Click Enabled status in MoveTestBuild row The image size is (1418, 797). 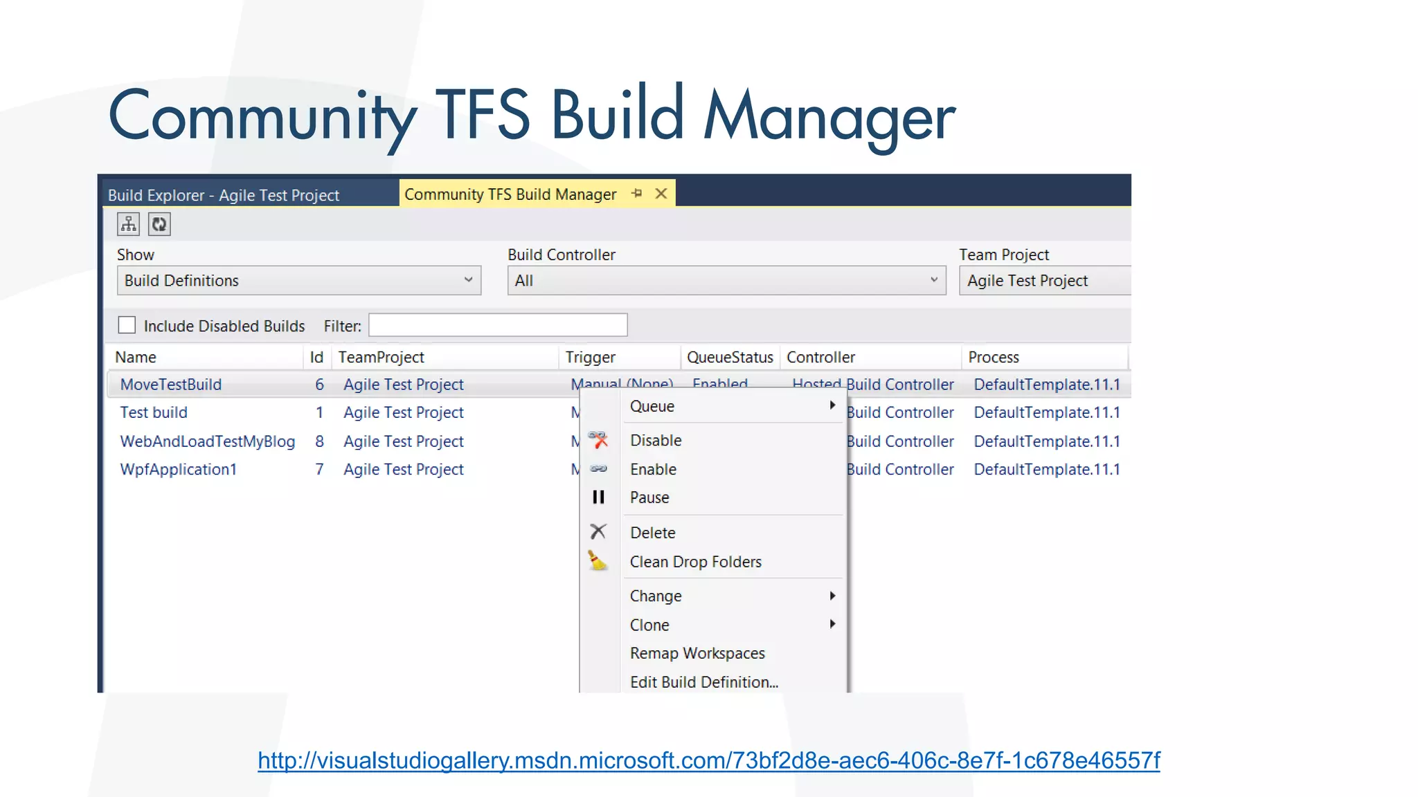pos(720,383)
